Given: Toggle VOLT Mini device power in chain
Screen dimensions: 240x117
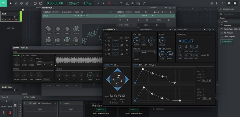Looking at the screenshot, I should click(x=25, y=103).
